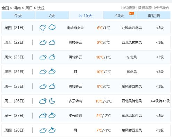The width and height of the screenshot is (172, 139).
Task: Click the night overcast icon for 周四 (28日)
Action: point(52,130)
